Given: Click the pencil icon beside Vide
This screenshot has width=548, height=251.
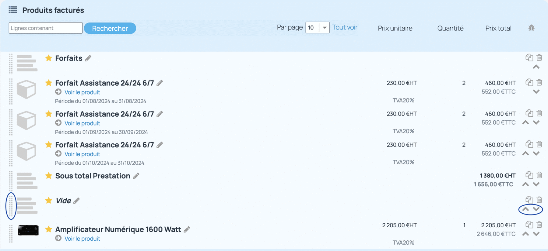Looking at the screenshot, I should coord(76,201).
